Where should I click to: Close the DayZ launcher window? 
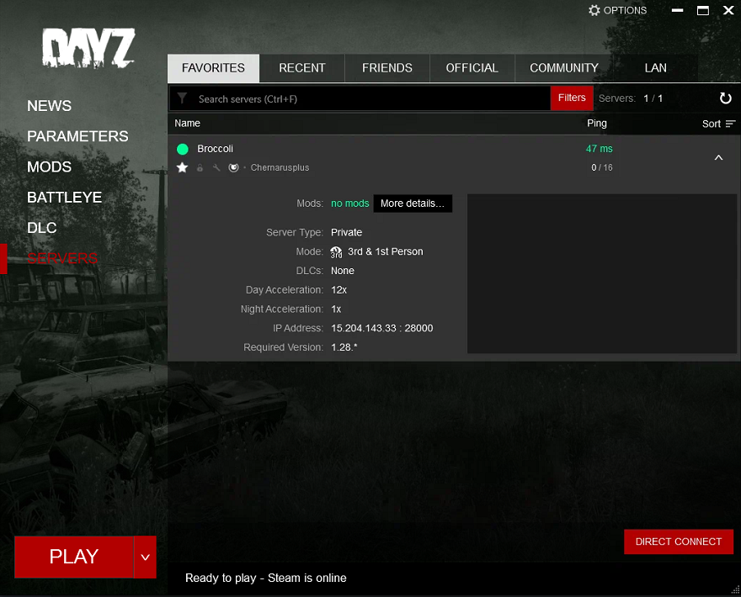728,10
